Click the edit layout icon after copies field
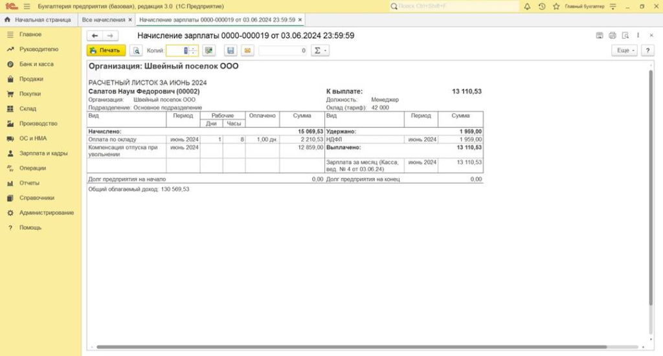The height and width of the screenshot is (356, 663). (208, 50)
